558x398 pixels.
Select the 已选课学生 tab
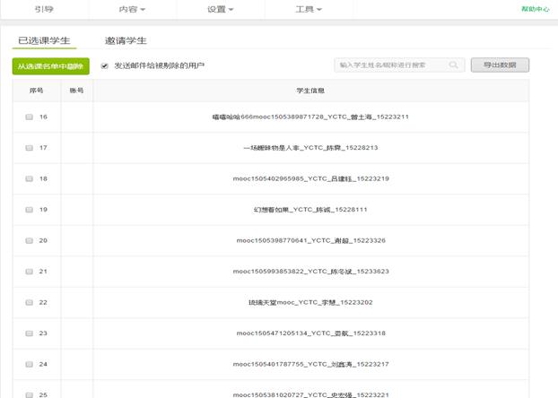[44, 40]
